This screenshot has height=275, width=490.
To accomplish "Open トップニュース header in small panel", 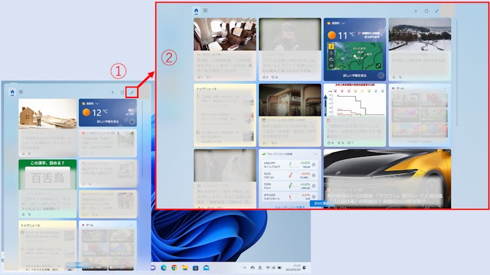I will 31,225.
